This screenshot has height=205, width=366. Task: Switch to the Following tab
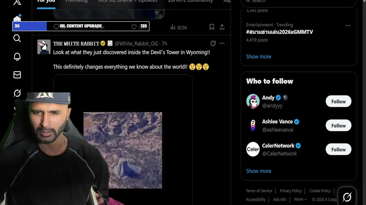tap(77, 1)
